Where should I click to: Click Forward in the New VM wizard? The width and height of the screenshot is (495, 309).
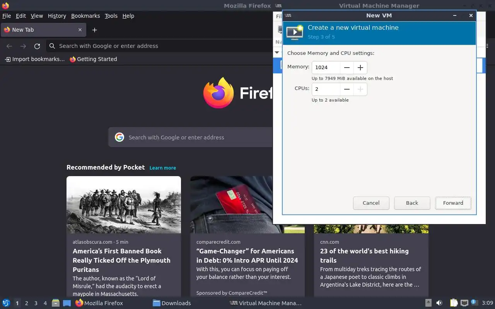(453, 203)
